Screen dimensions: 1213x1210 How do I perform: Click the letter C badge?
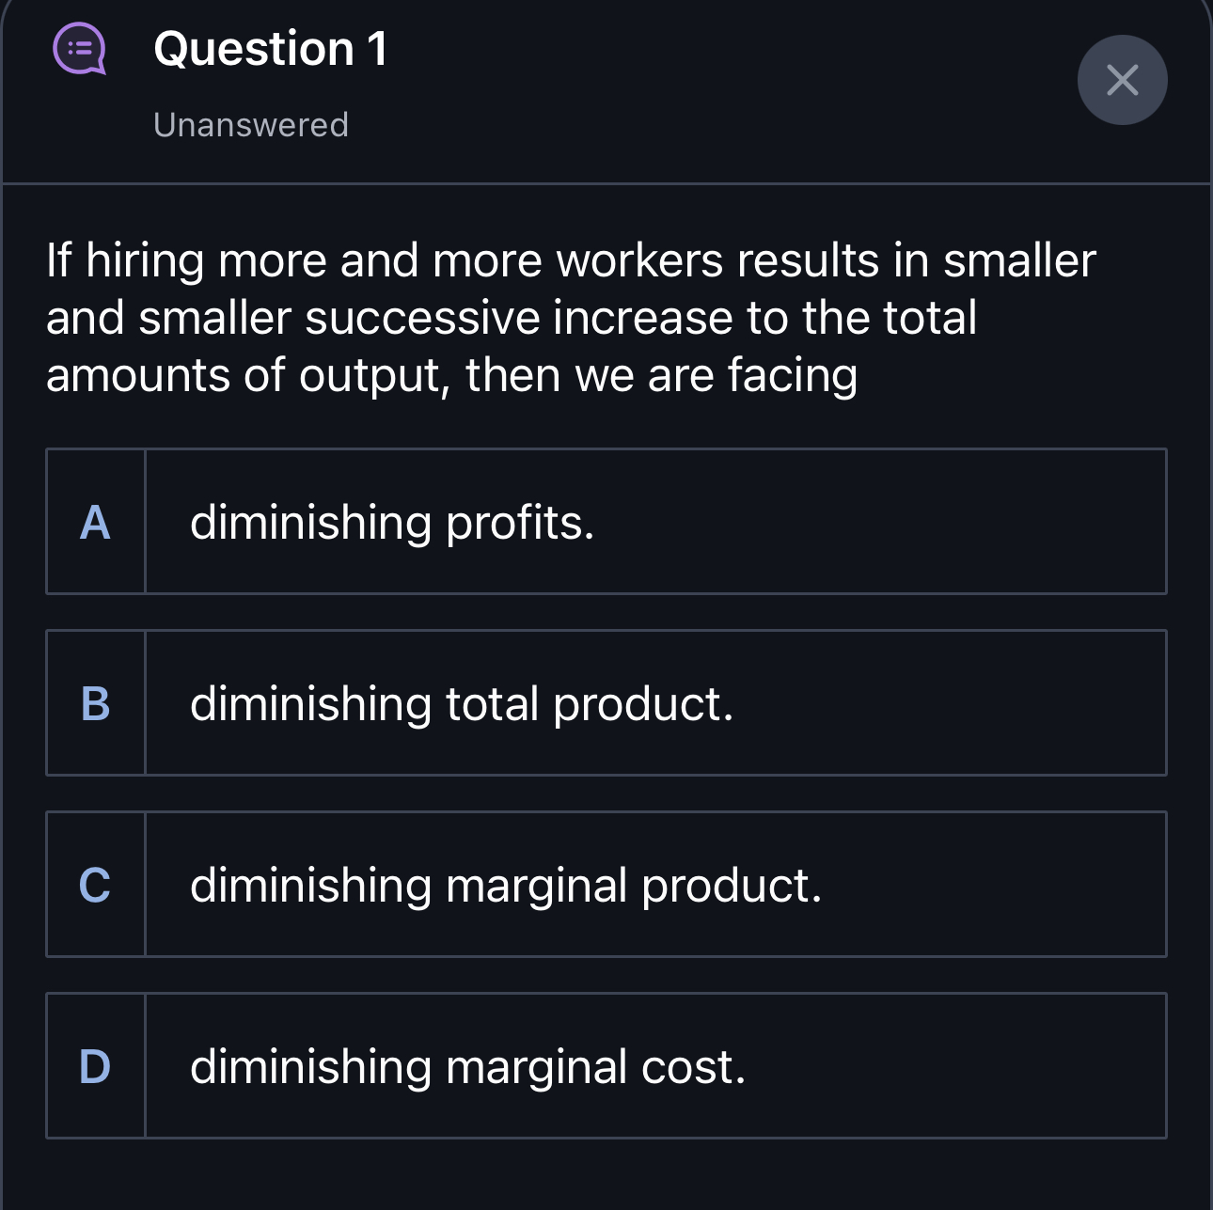94,884
